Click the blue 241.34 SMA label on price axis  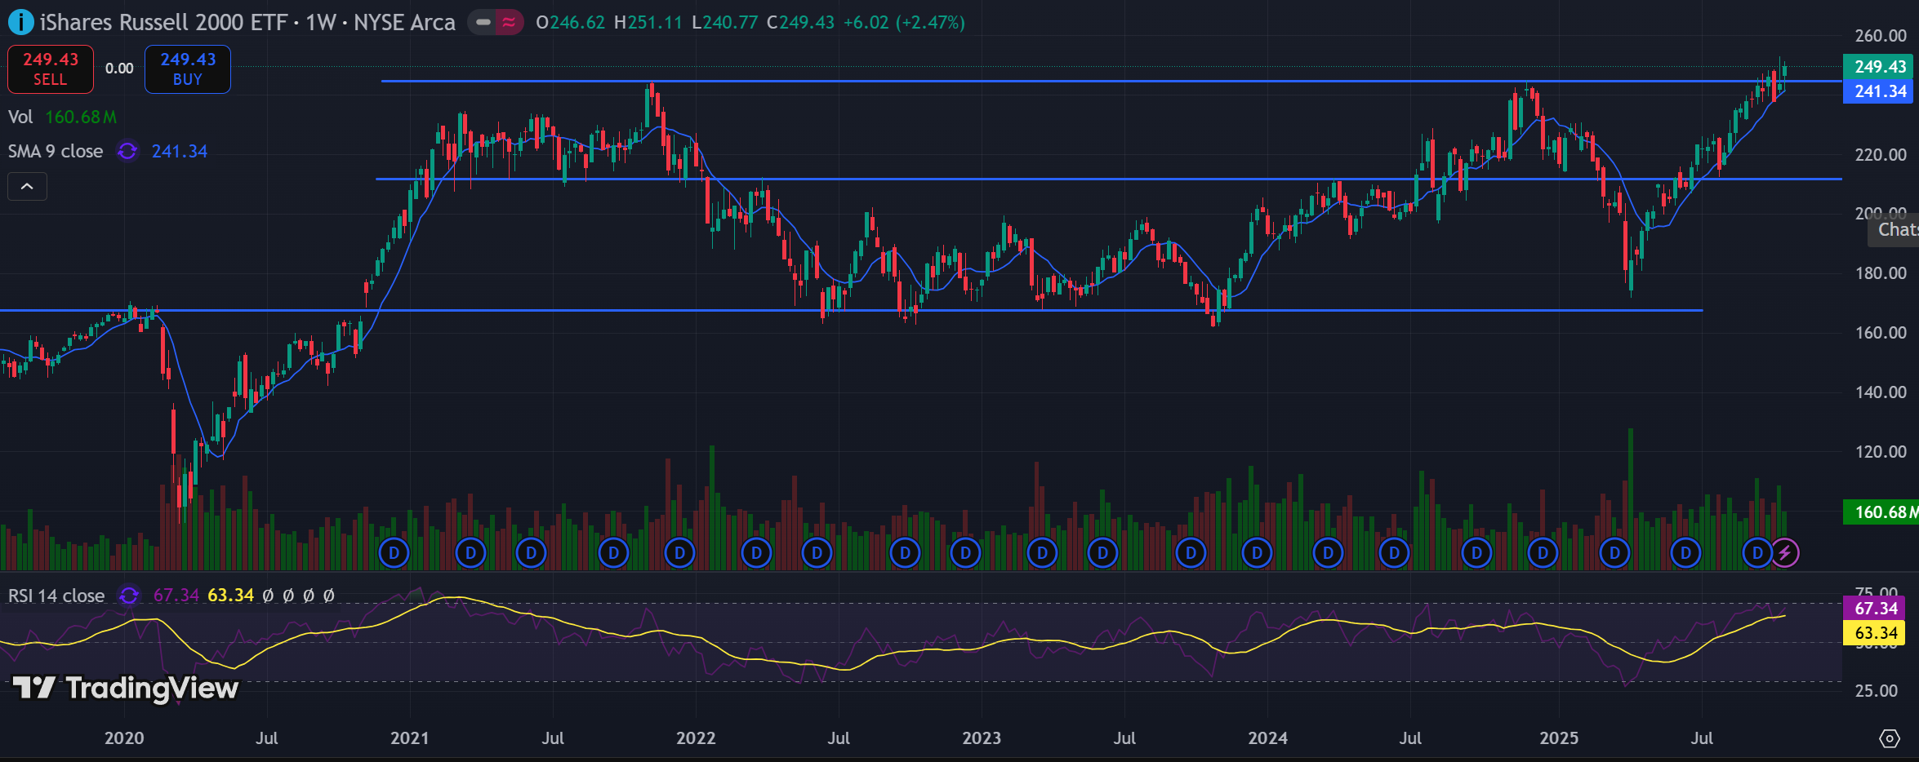tap(1879, 91)
